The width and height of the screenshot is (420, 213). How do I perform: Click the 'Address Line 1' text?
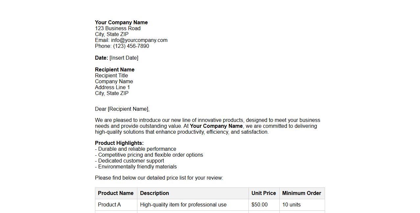(112, 87)
